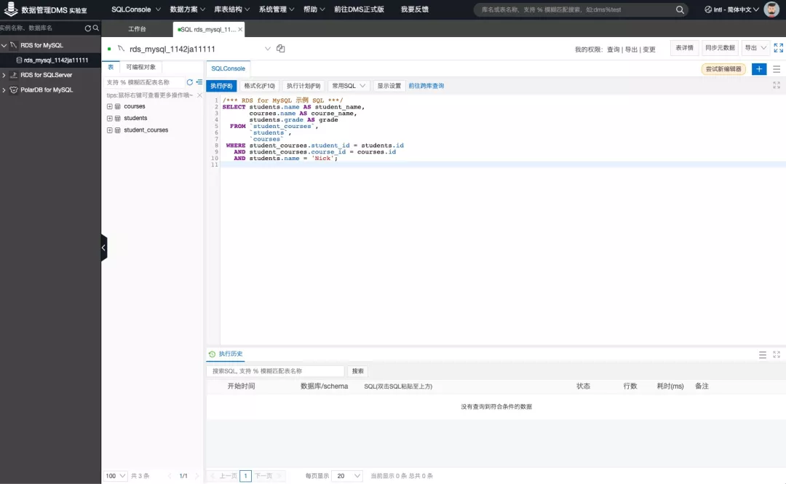Go to 前往DMS正式版
The width and height of the screenshot is (786, 484).
click(x=359, y=9)
